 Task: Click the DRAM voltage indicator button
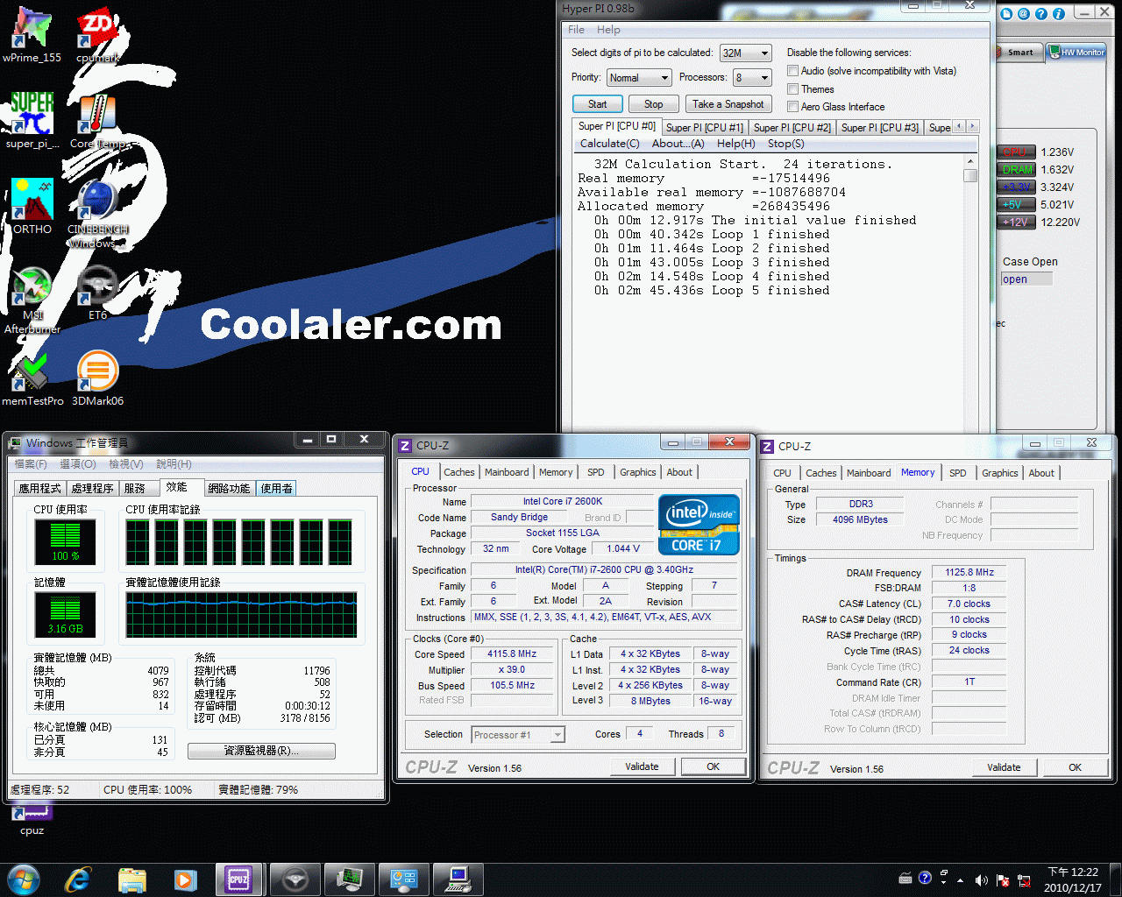click(x=1016, y=169)
